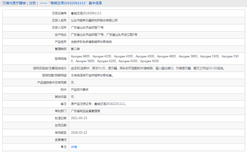Click the 管理类别 row label
Viewport: 247px width, 153px height.
tap(61, 49)
